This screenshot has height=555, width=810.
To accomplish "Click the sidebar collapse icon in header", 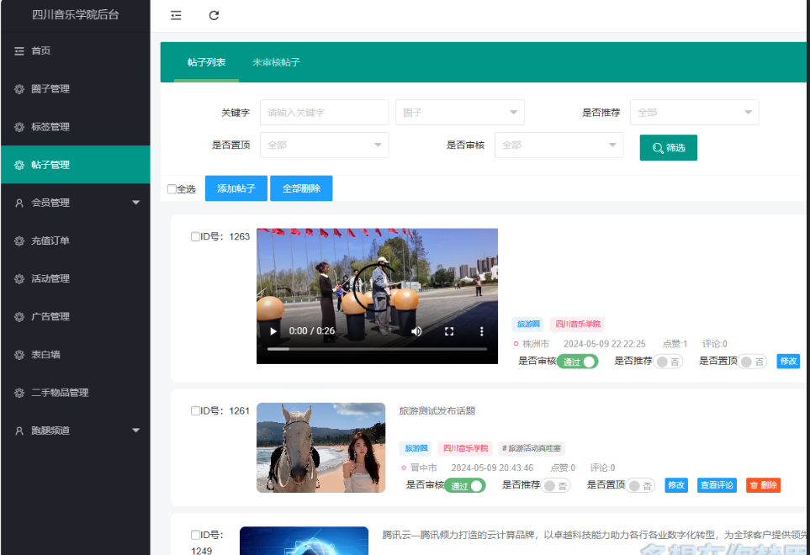I will tap(176, 15).
